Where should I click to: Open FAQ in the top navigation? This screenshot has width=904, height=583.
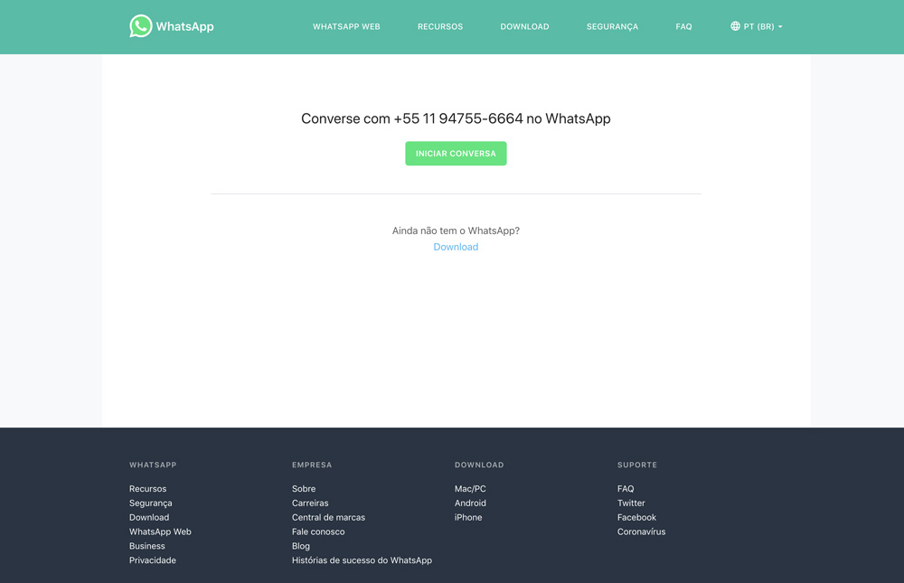683,26
